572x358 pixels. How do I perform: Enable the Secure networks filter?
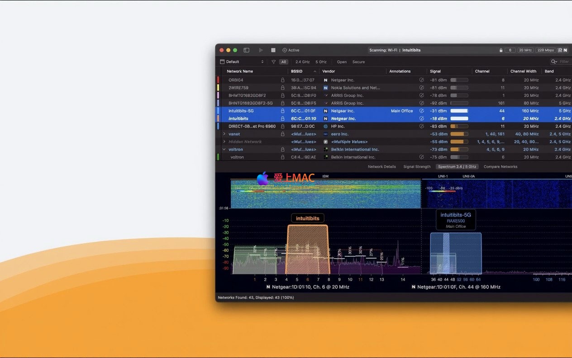coord(358,62)
